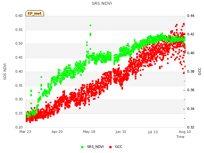The height and width of the screenshot is (153, 204).
Task: Click the red GCC legend swatch
Action: tap(111, 147)
